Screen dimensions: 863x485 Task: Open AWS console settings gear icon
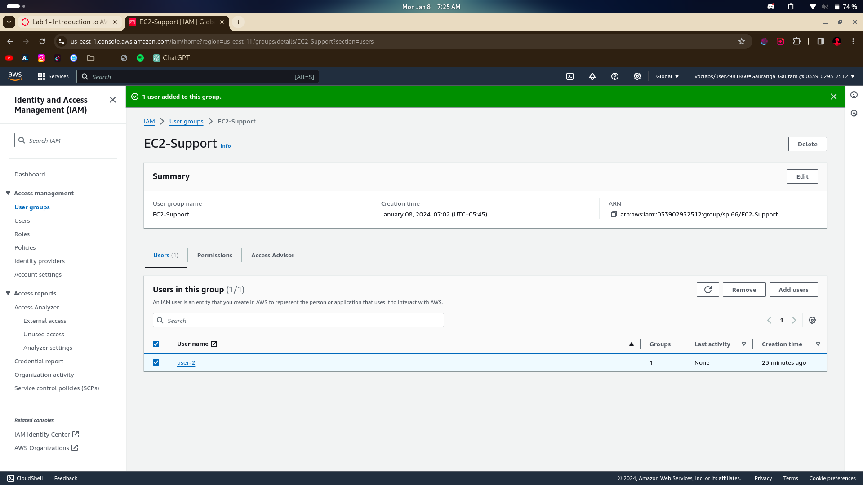(637, 76)
